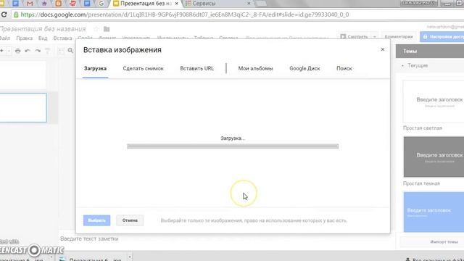Click the blue Настройки доступа button
The width and height of the screenshot is (464, 261).
point(442,37)
